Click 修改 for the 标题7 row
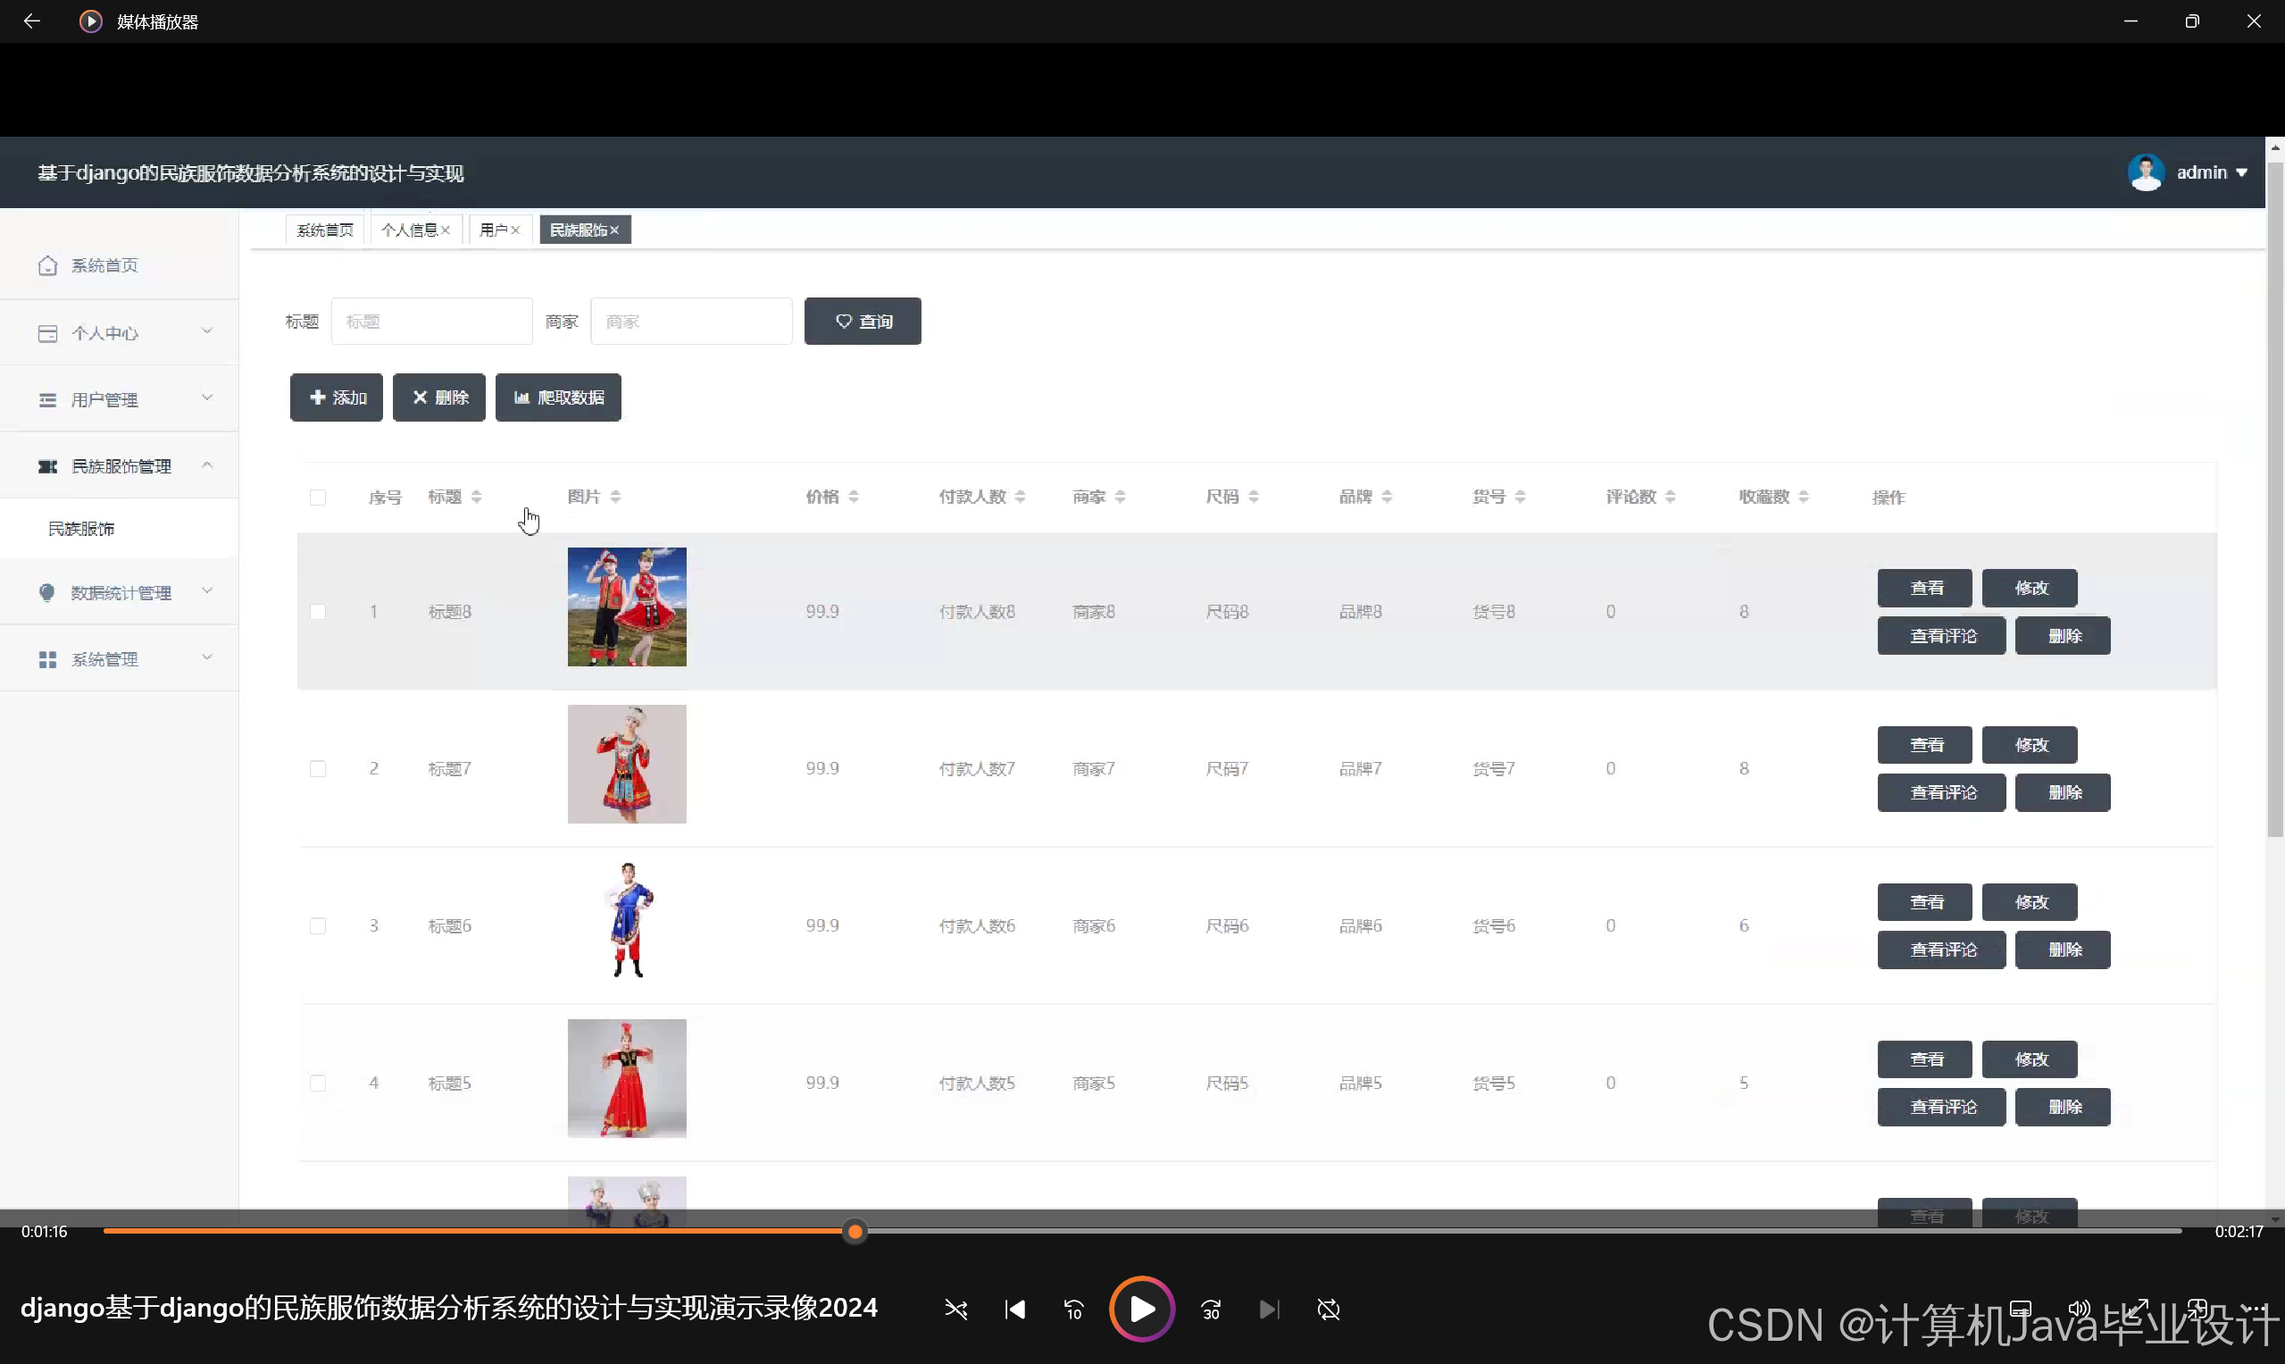2285x1364 pixels. pos(2030,744)
